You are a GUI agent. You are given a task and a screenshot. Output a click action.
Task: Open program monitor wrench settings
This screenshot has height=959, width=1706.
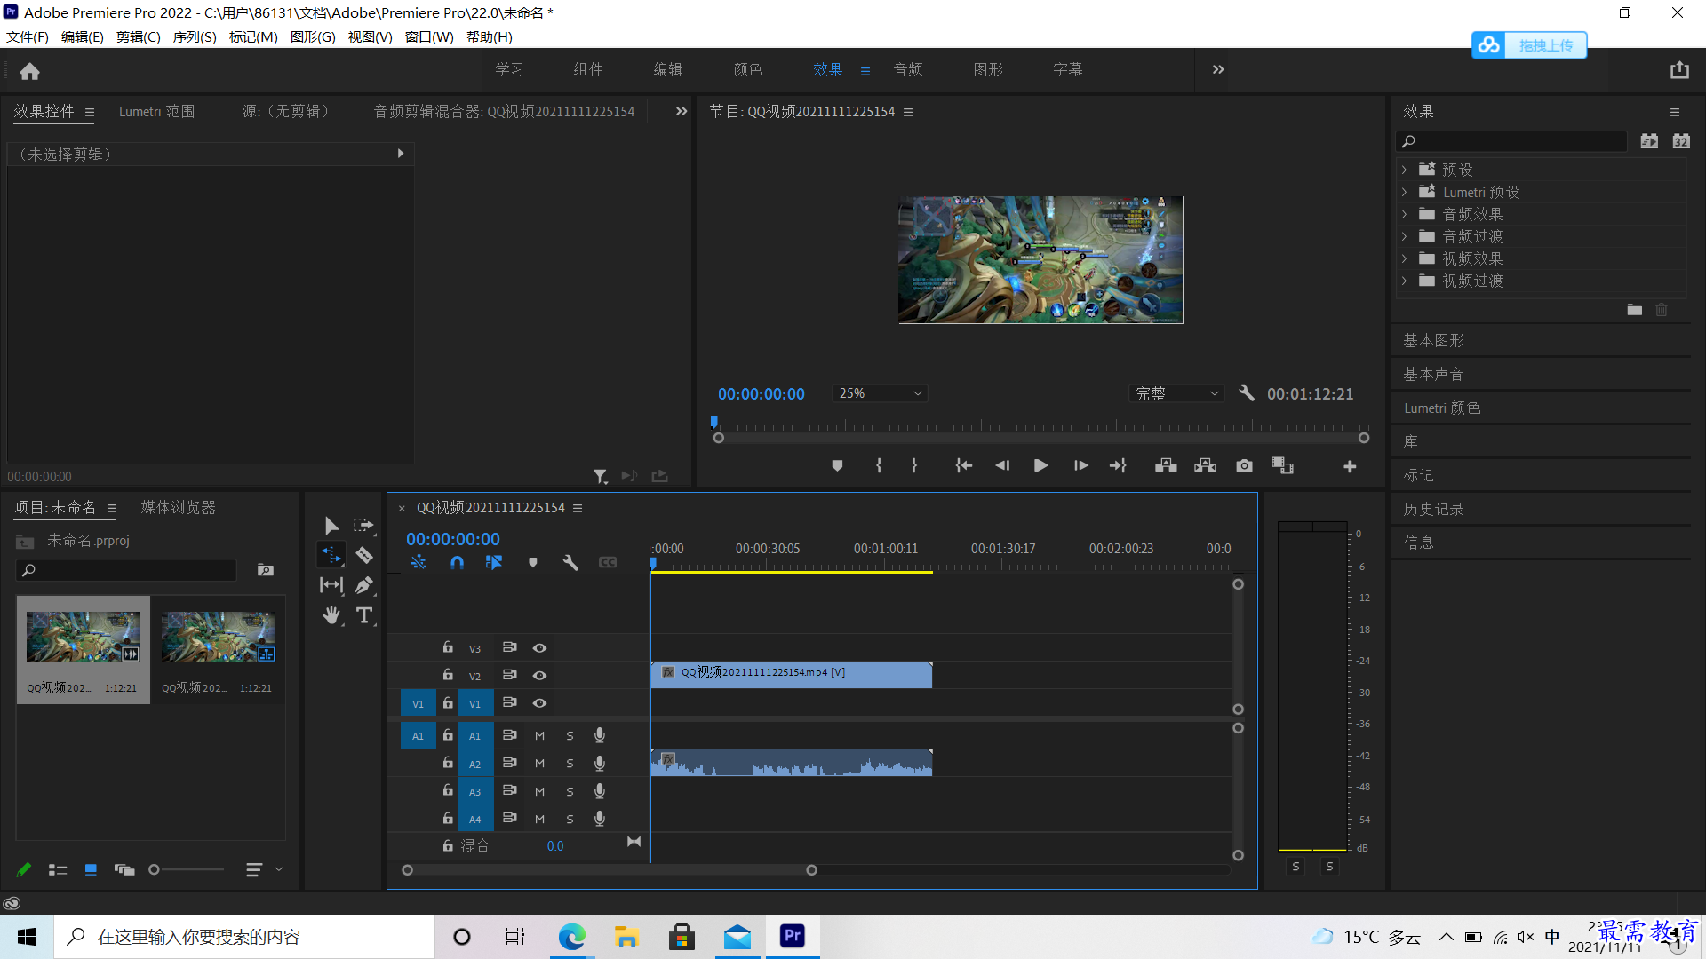pos(1247,392)
